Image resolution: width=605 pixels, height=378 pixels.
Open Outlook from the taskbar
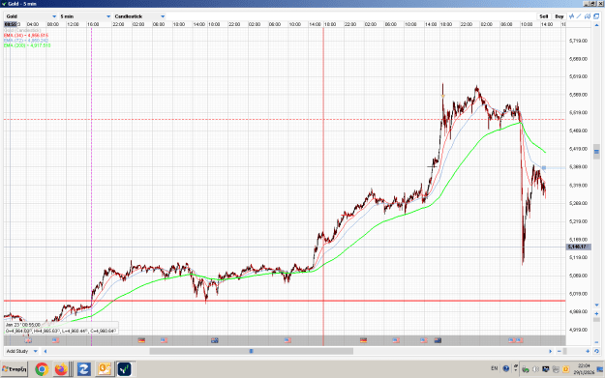105,369
